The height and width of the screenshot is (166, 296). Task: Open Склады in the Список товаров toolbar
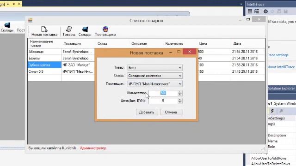(x=85, y=31)
